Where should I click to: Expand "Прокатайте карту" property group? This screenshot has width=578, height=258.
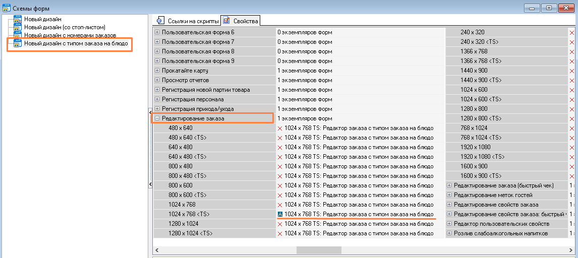(157, 71)
